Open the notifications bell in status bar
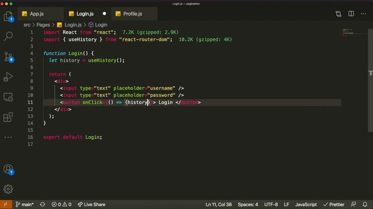Viewport: 373px width, 209px height. (365, 204)
